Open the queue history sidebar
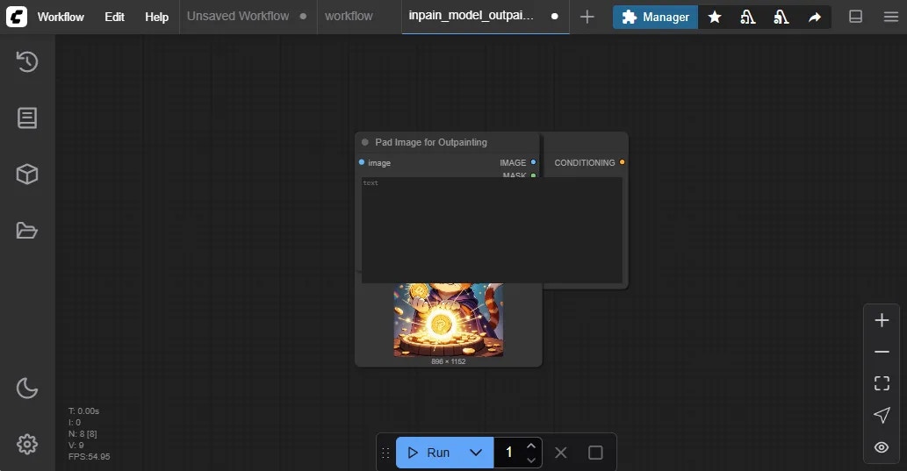This screenshot has height=471, width=907. (x=27, y=62)
